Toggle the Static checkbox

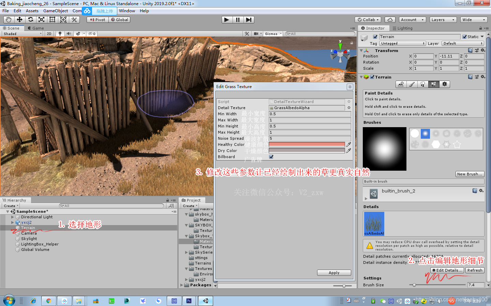click(x=464, y=37)
